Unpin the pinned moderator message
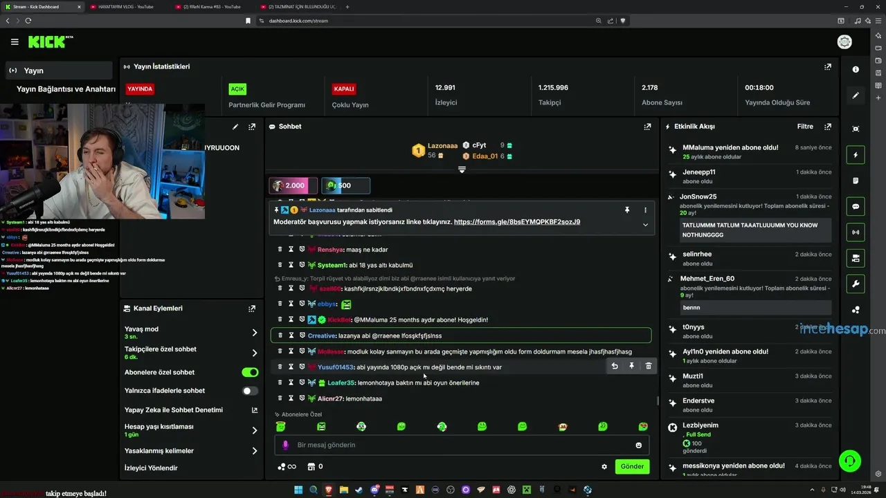 pyautogui.click(x=627, y=210)
